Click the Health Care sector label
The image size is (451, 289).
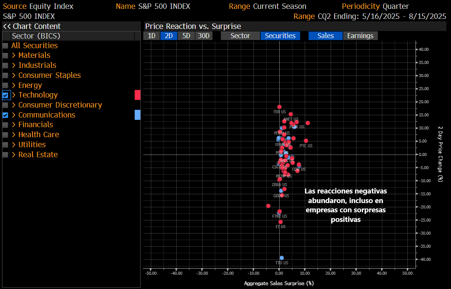point(39,135)
